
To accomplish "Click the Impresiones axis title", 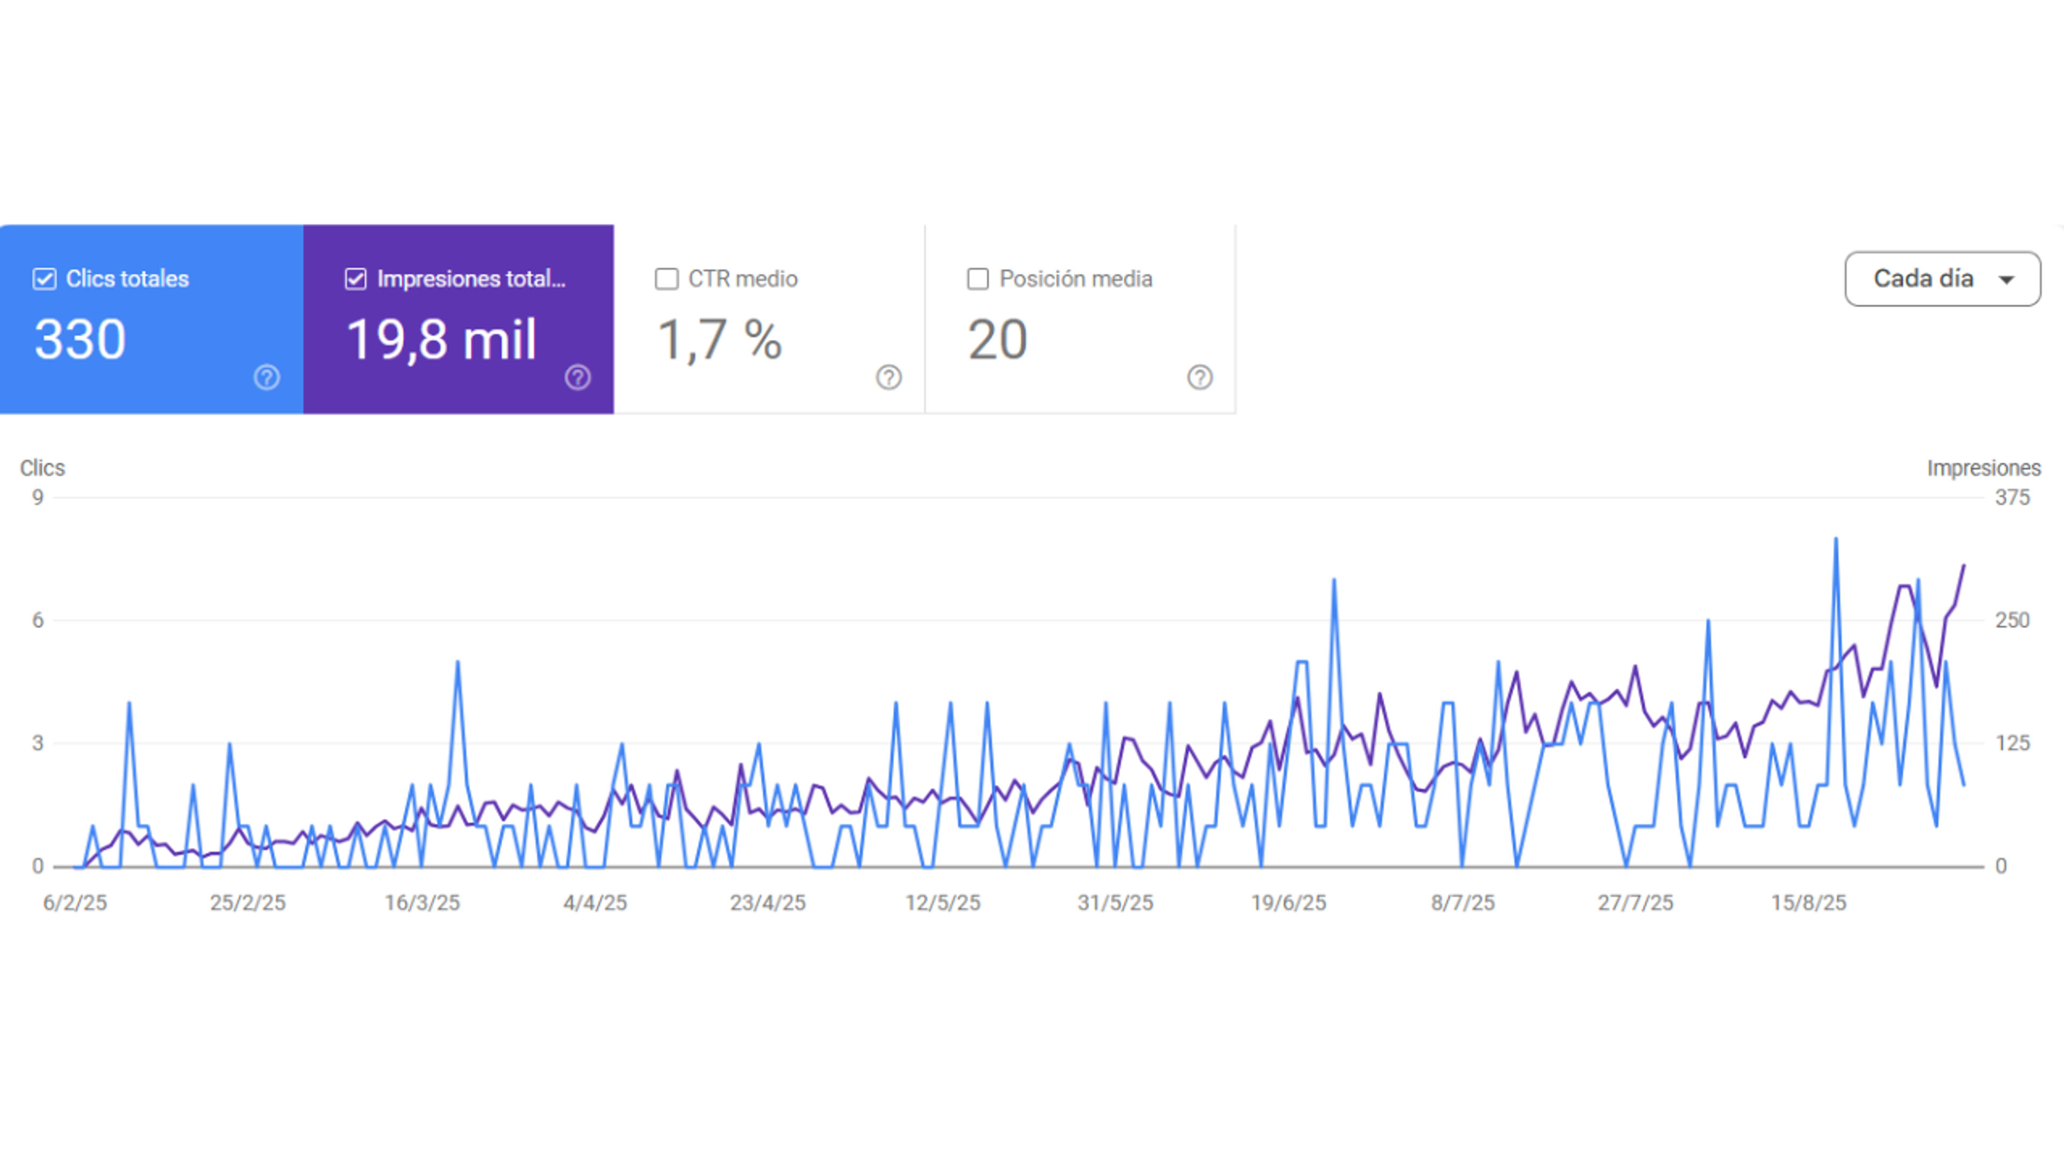I will coord(1984,468).
